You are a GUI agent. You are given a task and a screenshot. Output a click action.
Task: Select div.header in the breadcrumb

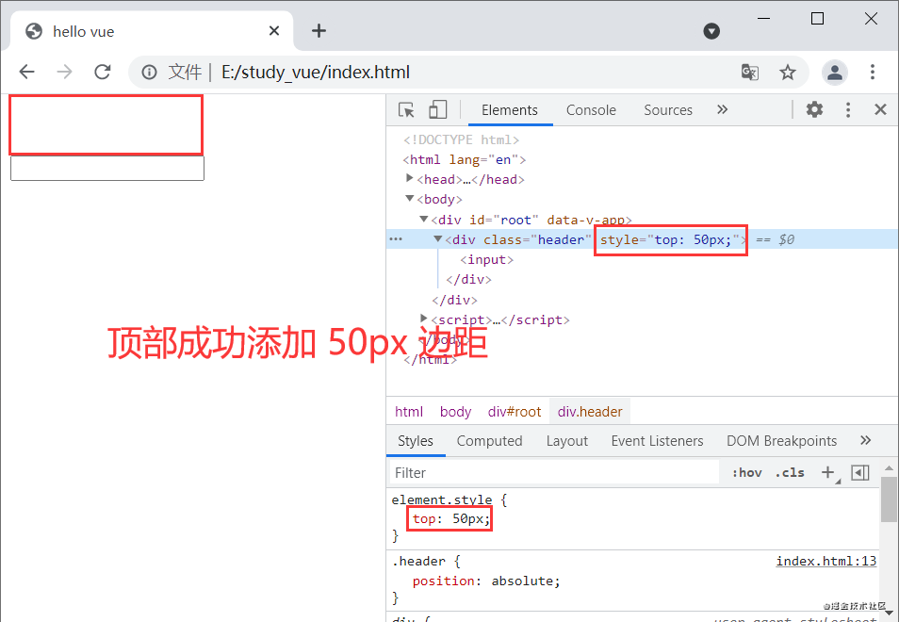click(590, 412)
